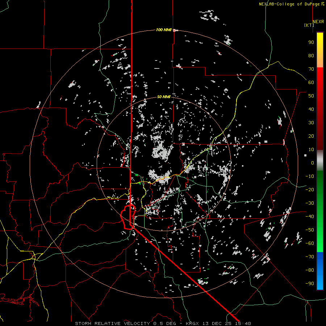Click the 30 value on the velocity scale
326x326 pixels.
311,123
